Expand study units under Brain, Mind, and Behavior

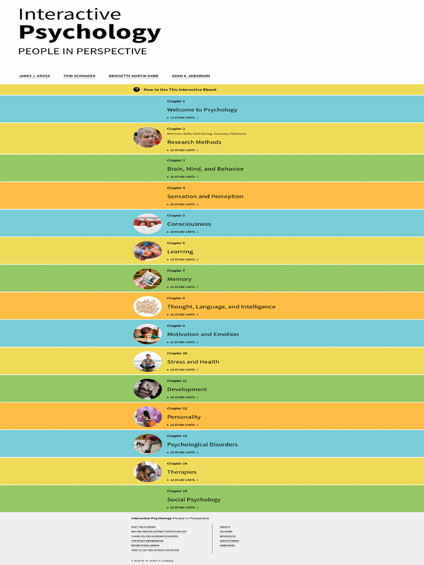(182, 177)
